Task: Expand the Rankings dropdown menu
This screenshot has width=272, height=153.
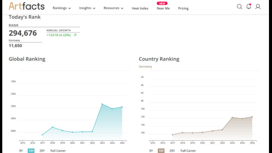Action: coord(62,8)
